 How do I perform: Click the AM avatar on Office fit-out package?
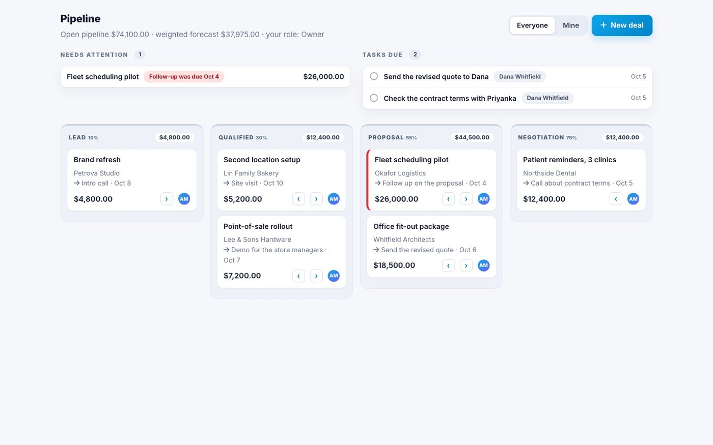484,265
